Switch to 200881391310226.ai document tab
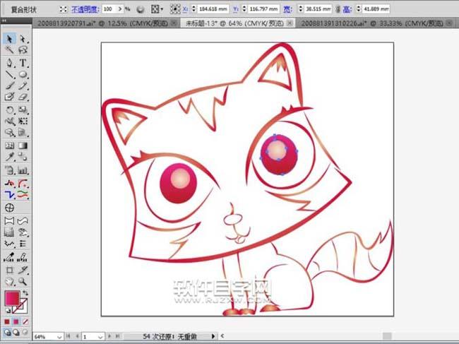 point(371,23)
